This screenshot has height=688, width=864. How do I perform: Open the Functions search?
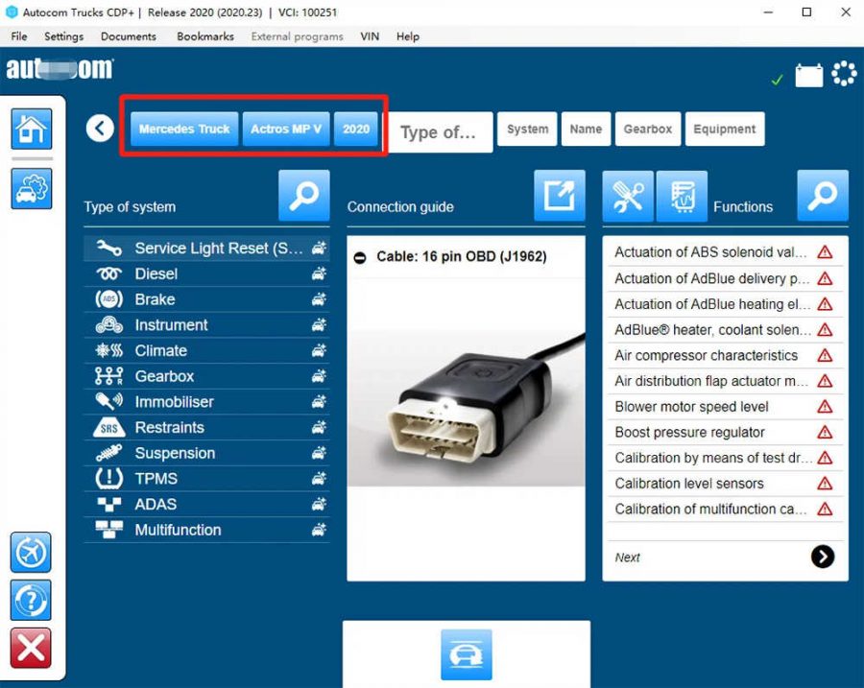[824, 196]
